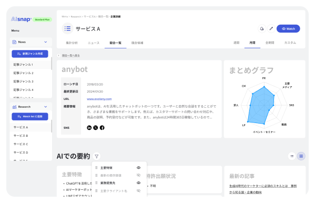
Task: Click drag handle of 主要特徴 row
Action: click(x=96, y=168)
